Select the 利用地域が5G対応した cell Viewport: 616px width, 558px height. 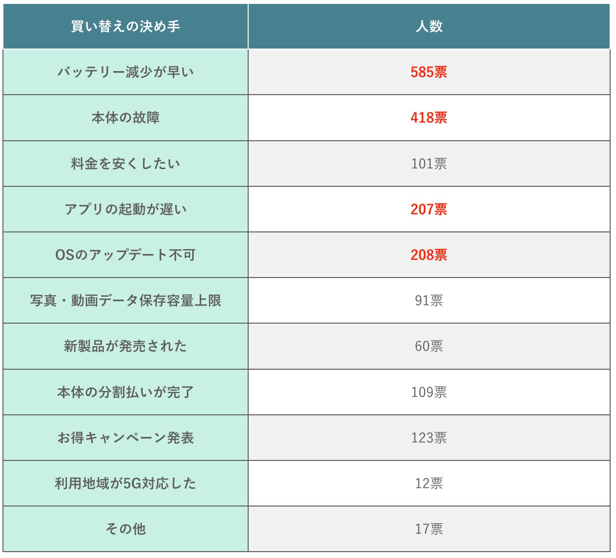126,483
